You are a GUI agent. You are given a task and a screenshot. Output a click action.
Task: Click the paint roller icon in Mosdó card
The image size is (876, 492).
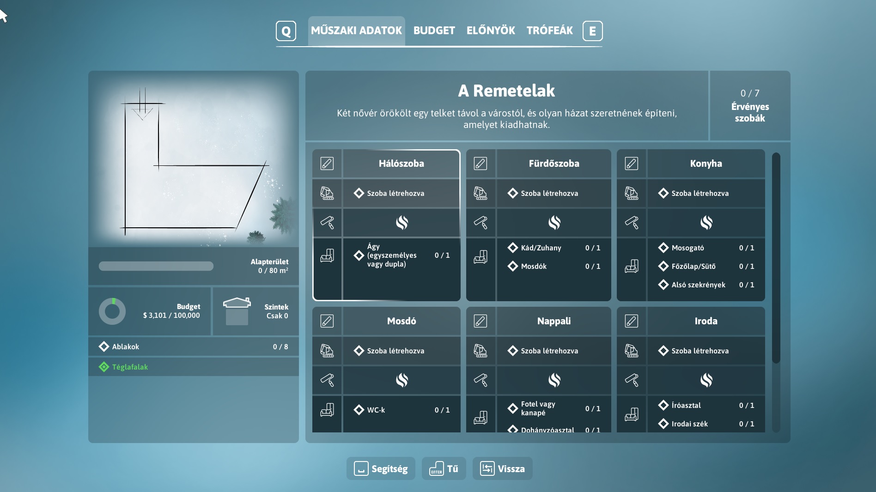(x=327, y=380)
